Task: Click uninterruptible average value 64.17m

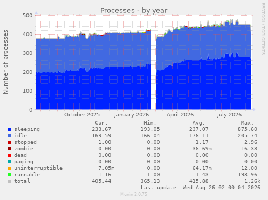Action: click(202, 168)
